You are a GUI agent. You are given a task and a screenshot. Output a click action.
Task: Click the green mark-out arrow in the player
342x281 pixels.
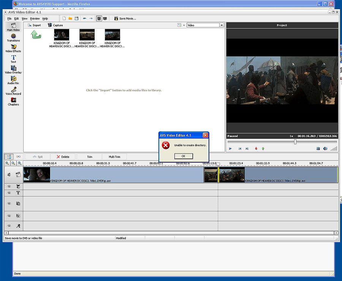(263, 148)
